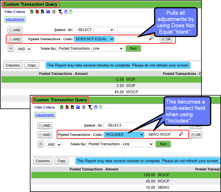Select the 45.00 WOCP row in upper window
Screen dimensions: 221x192
pyautogui.click(x=101, y=92)
